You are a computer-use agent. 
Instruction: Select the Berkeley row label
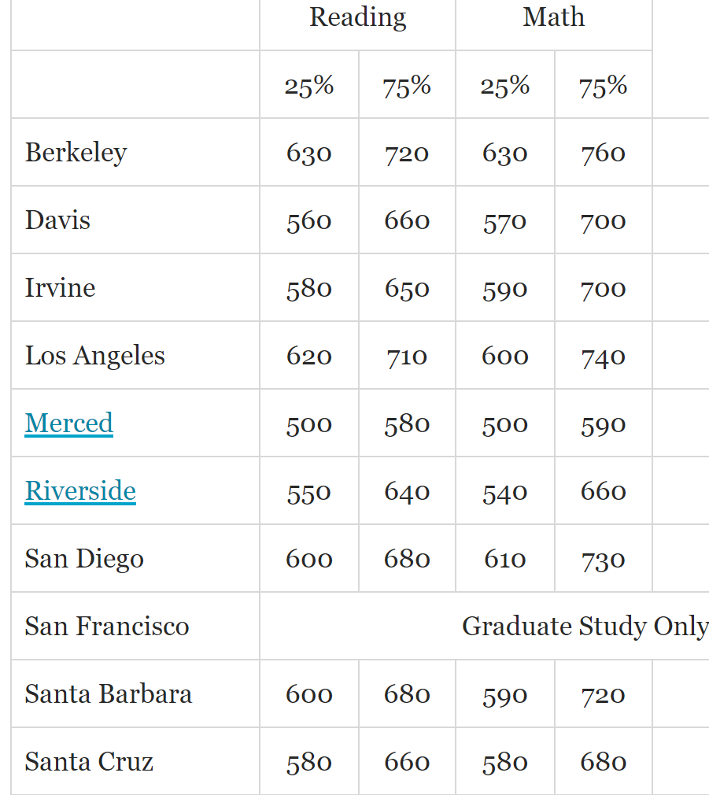click(76, 153)
